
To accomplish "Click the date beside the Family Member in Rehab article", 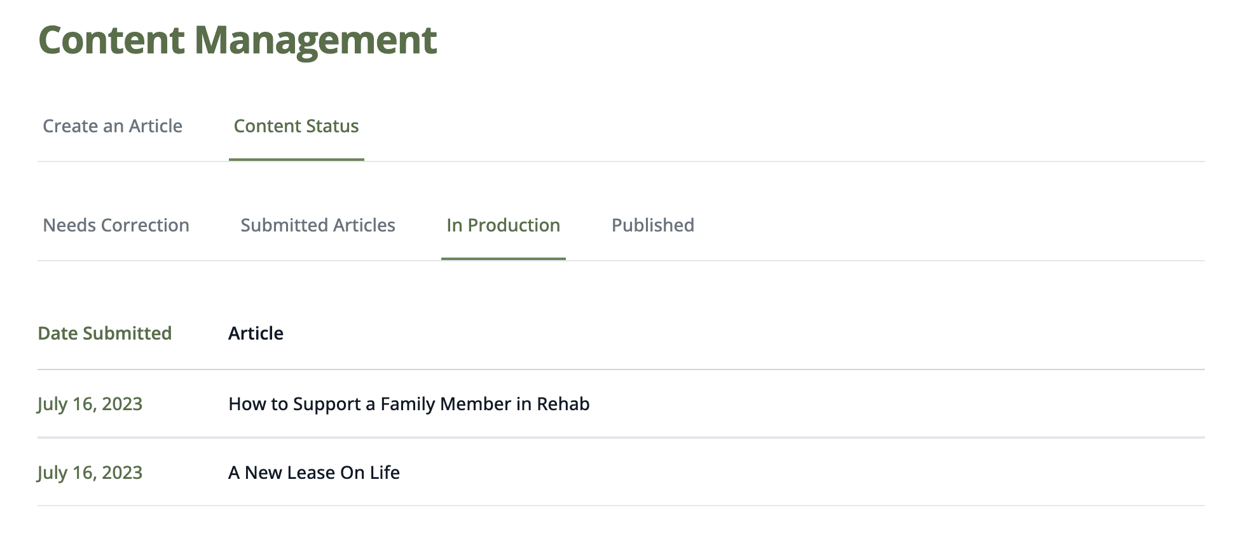I will coord(90,404).
